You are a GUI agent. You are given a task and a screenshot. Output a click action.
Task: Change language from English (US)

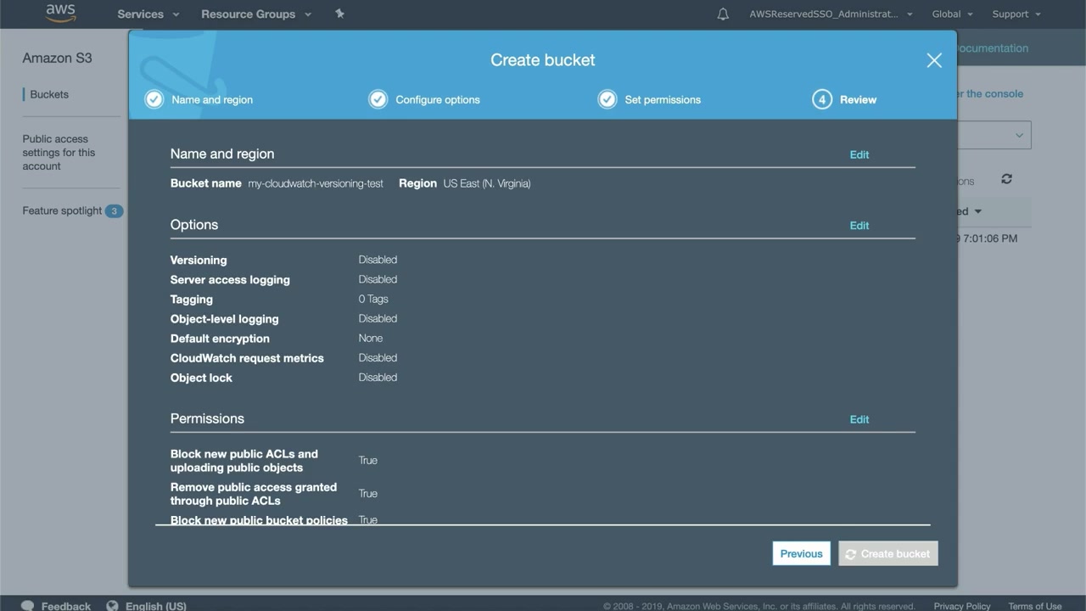click(156, 606)
